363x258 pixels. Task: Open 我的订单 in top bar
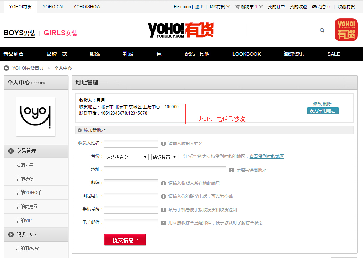tap(276, 7)
